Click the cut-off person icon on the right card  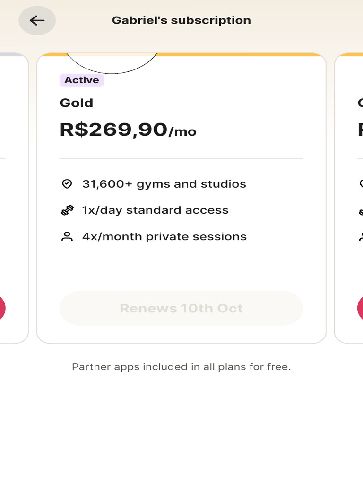click(x=361, y=237)
